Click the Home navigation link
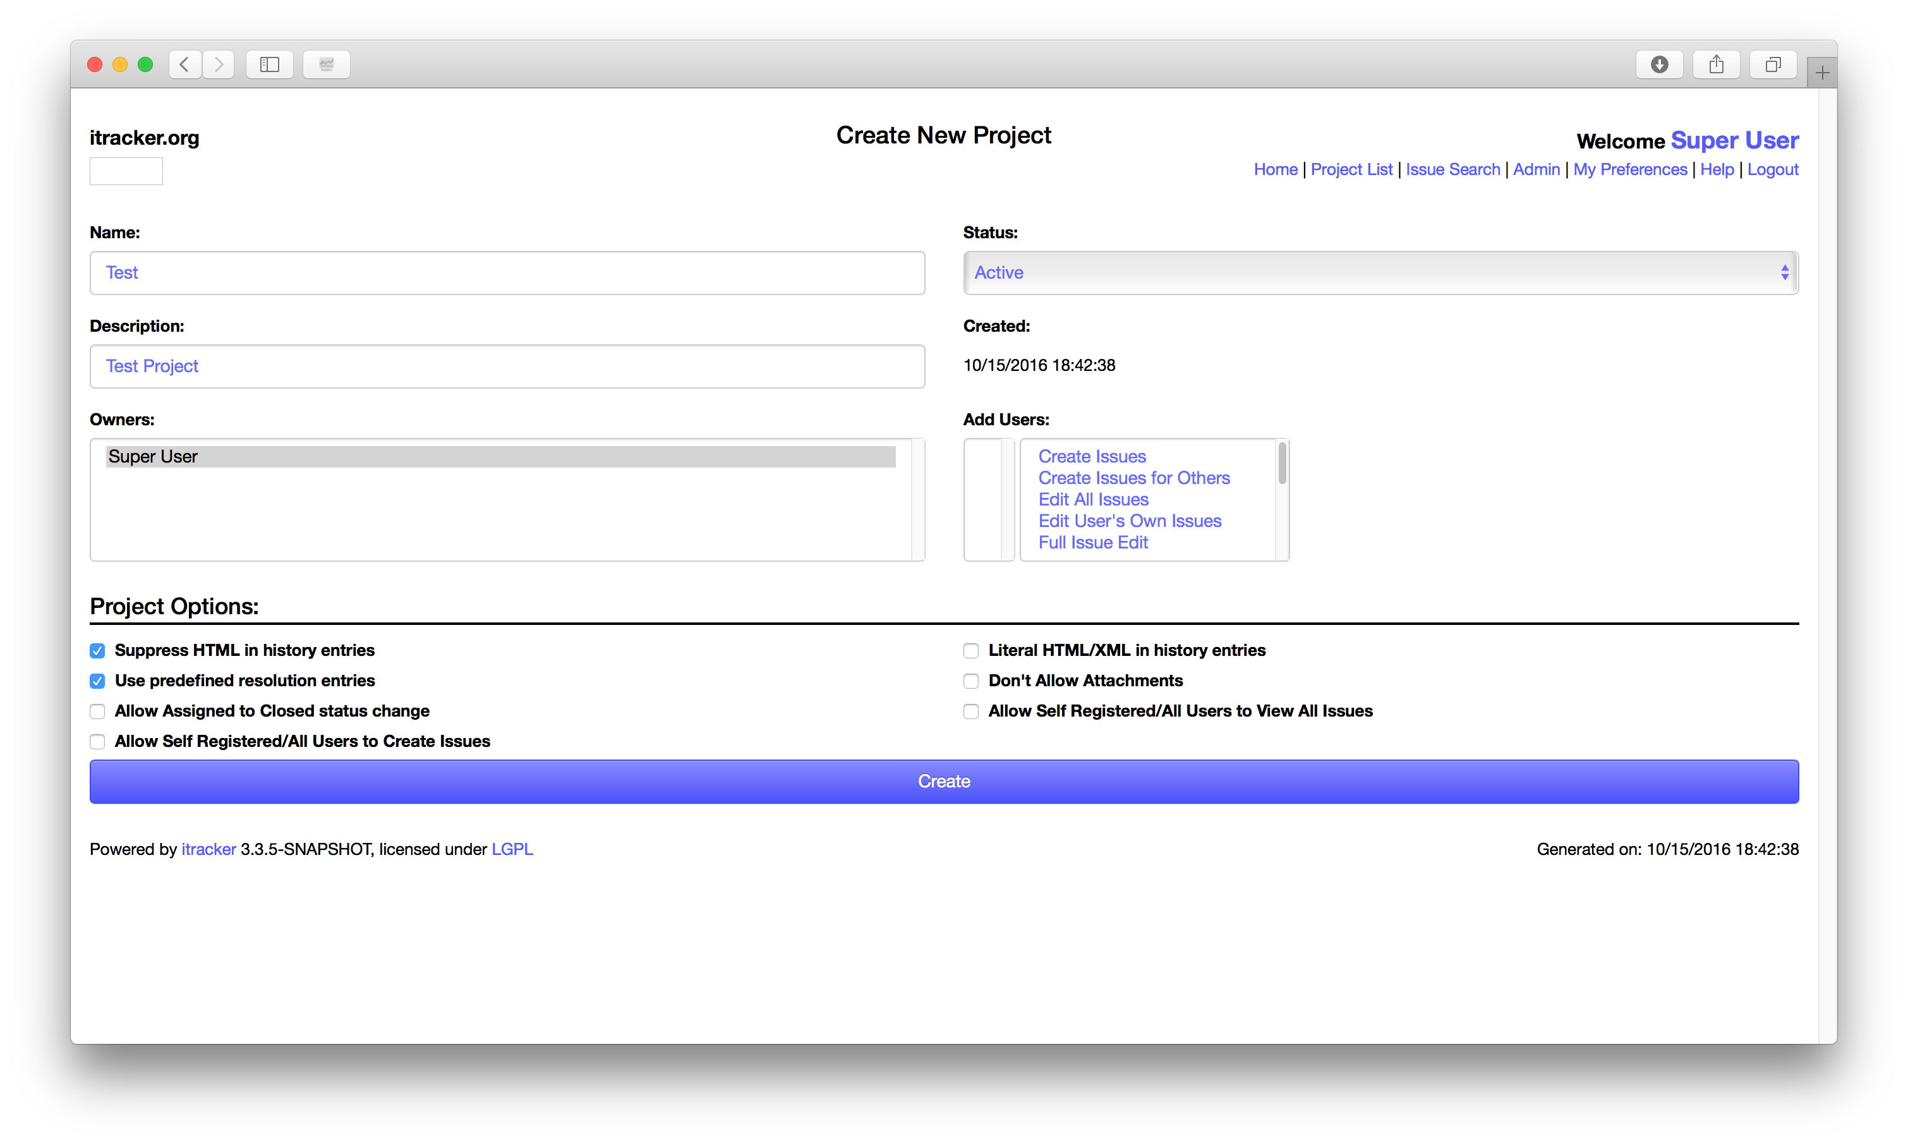 [1274, 169]
